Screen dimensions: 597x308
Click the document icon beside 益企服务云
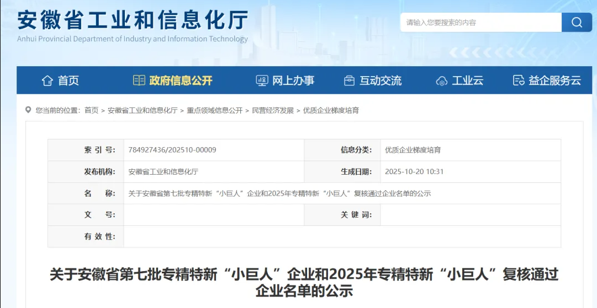click(x=518, y=80)
